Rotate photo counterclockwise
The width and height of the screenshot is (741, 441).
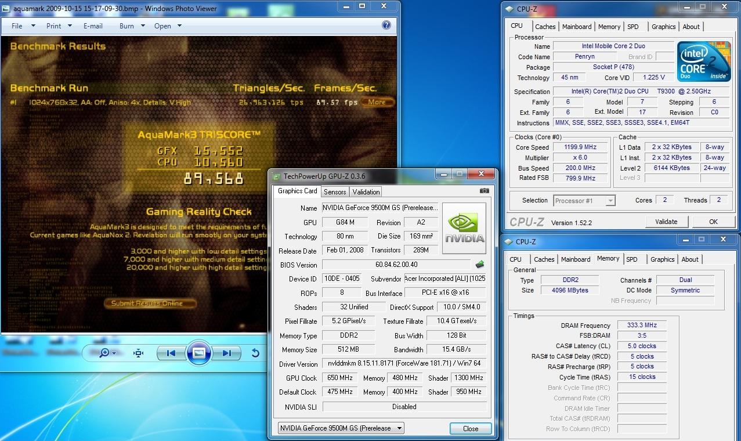[x=255, y=353]
